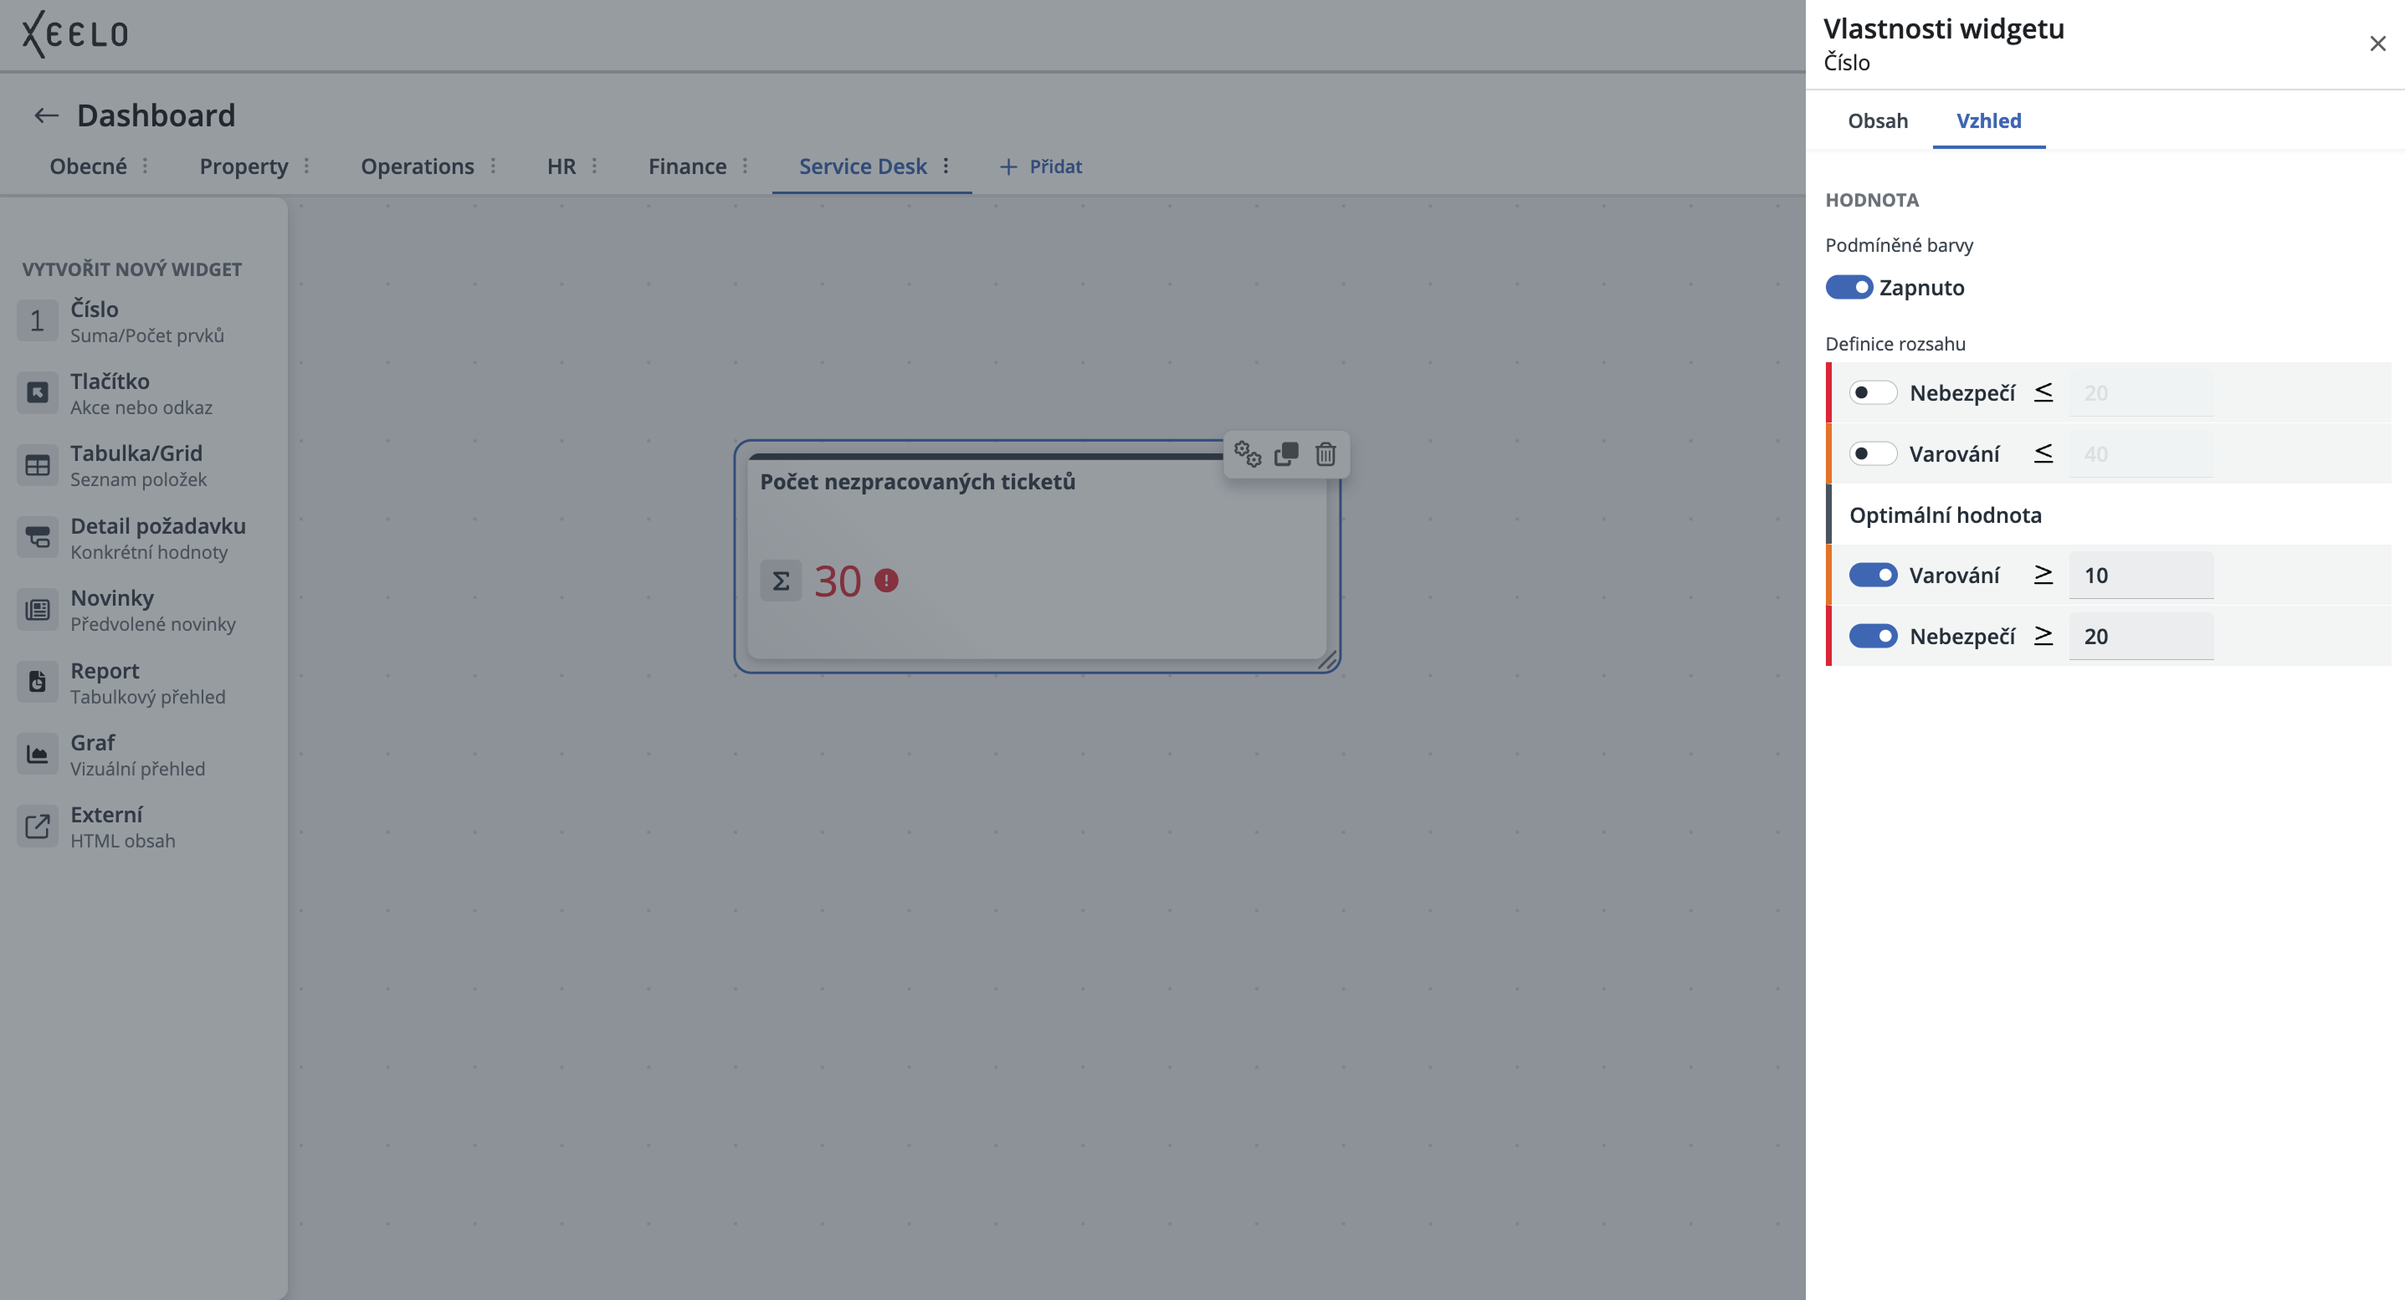The height and width of the screenshot is (1300, 2405).
Task: Switch to the Obecné dashboard tab
Action: tap(88, 166)
